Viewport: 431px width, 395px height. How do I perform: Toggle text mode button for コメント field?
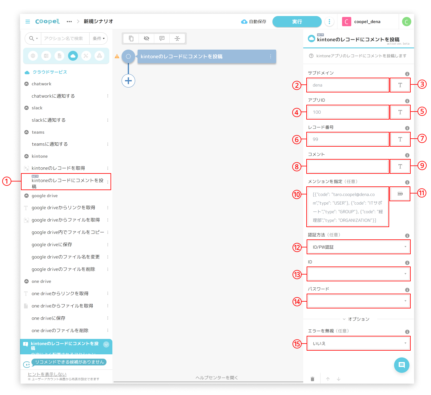coord(400,166)
